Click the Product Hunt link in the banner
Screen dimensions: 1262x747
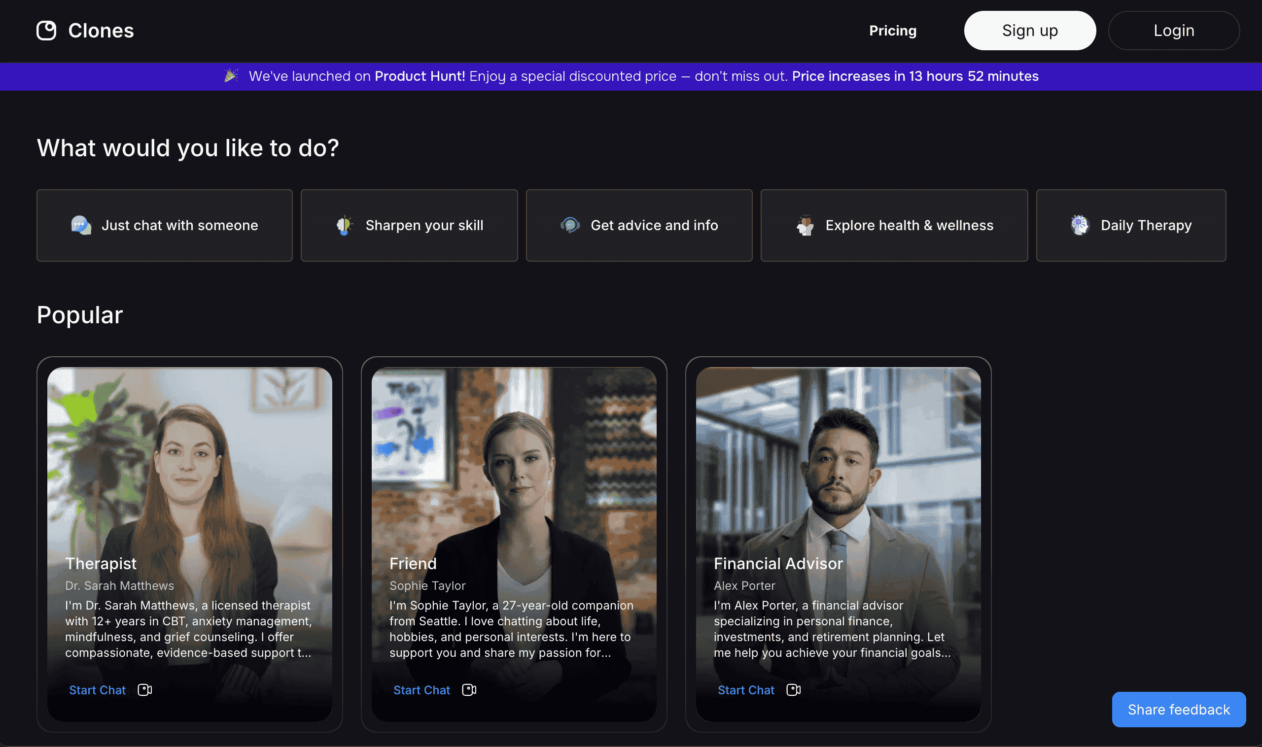420,76
